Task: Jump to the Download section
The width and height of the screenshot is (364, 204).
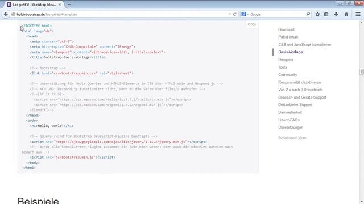Action: [286, 29]
